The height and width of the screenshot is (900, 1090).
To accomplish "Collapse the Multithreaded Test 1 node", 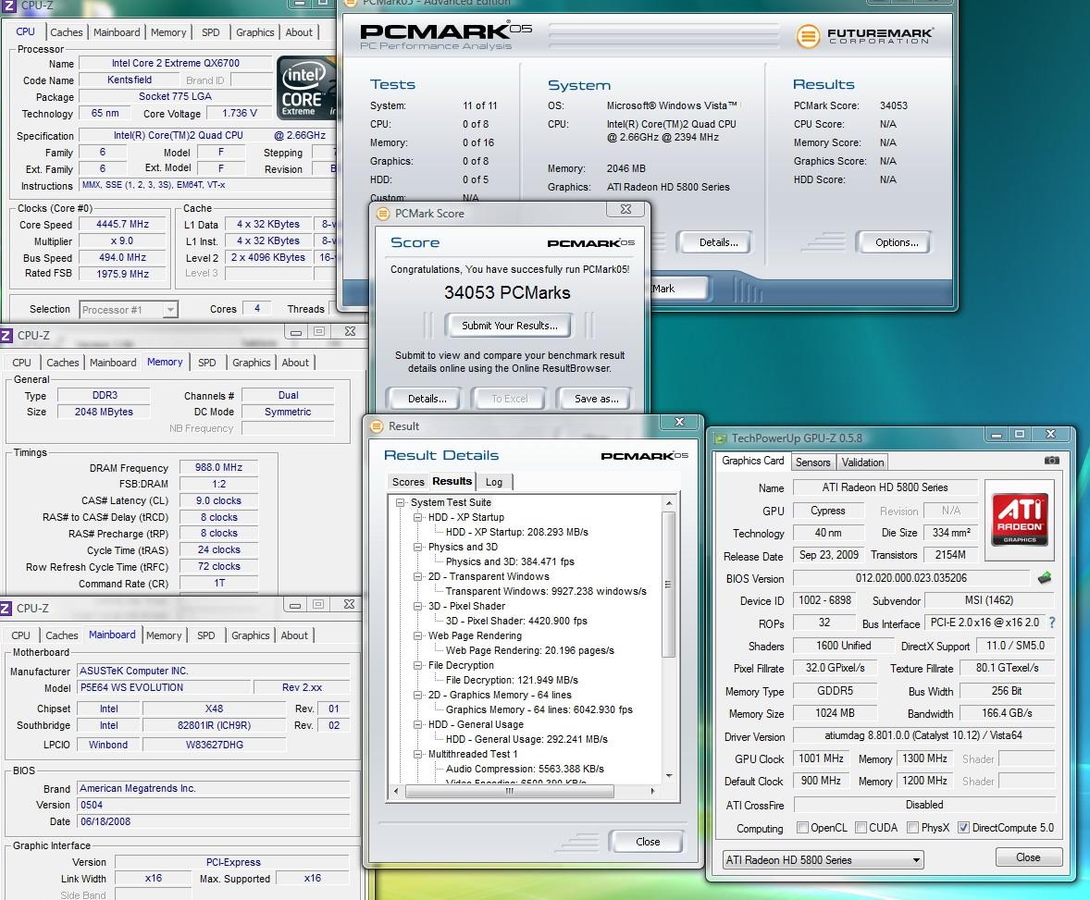I will coord(418,754).
